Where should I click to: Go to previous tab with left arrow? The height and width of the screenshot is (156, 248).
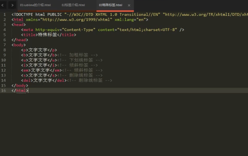point(3,5)
